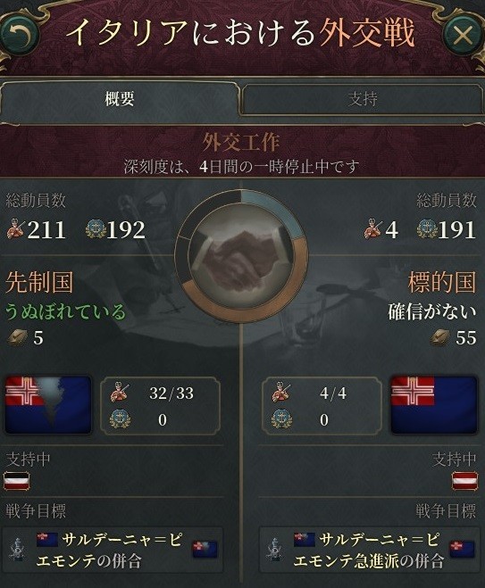Switch to the 概要 tab
The image size is (485, 588).
point(120,99)
